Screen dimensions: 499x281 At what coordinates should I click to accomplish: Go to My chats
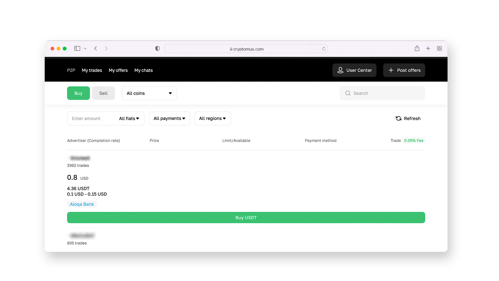pos(143,70)
